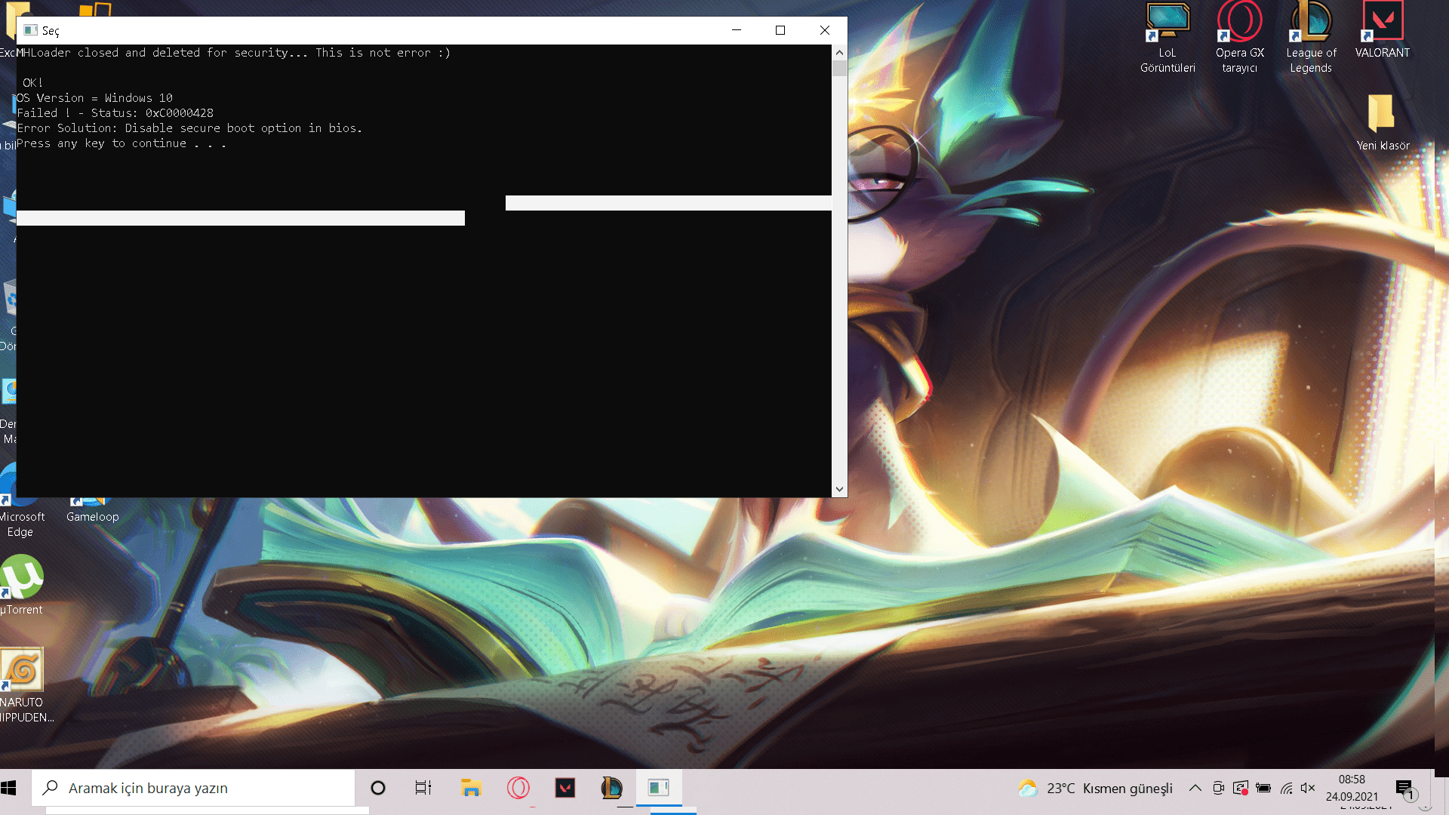Select the Gameloop desktop shortcut

tap(92, 511)
